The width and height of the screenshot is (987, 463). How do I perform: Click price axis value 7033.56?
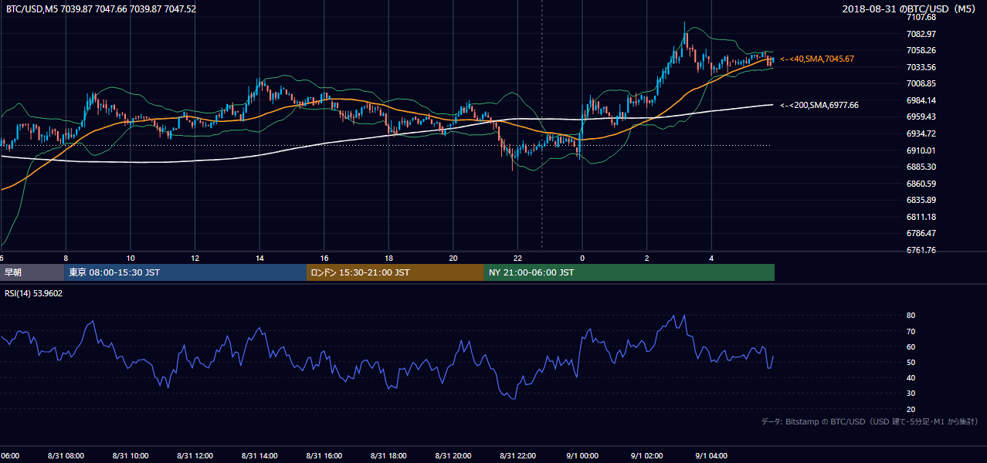click(922, 67)
